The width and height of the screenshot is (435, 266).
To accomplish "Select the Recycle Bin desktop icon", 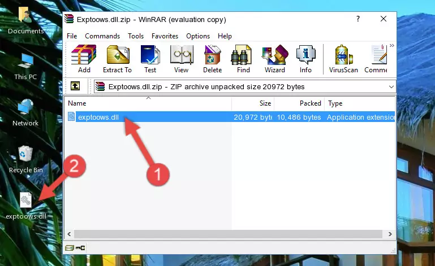I will pos(26,159).
